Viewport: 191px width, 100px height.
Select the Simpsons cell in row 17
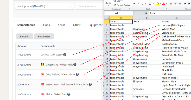tap(147, 82)
